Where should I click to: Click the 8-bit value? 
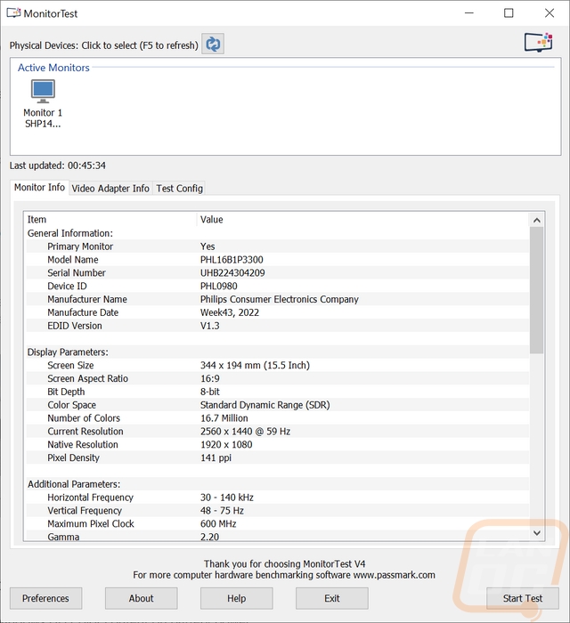[210, 392]
